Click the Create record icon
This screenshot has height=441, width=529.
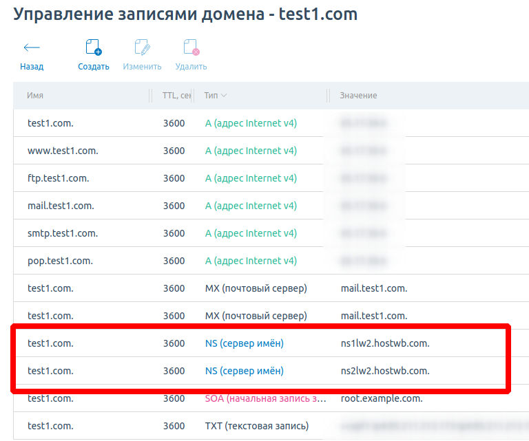tap(93, 47)
